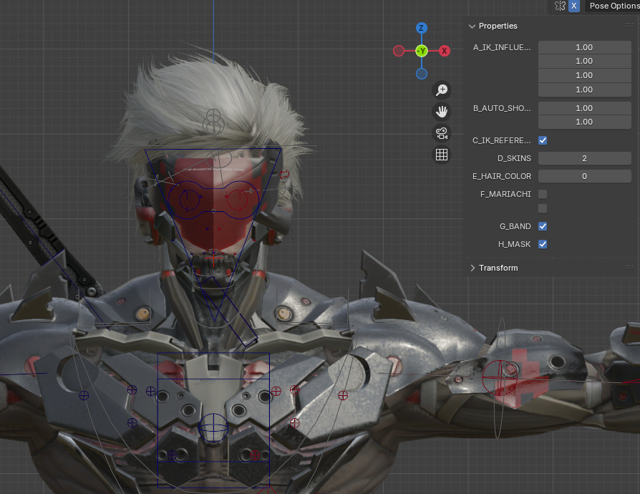640x494 pixels.
Task: Click the second B_AUTO_SHO... value field
Action: 584,122
